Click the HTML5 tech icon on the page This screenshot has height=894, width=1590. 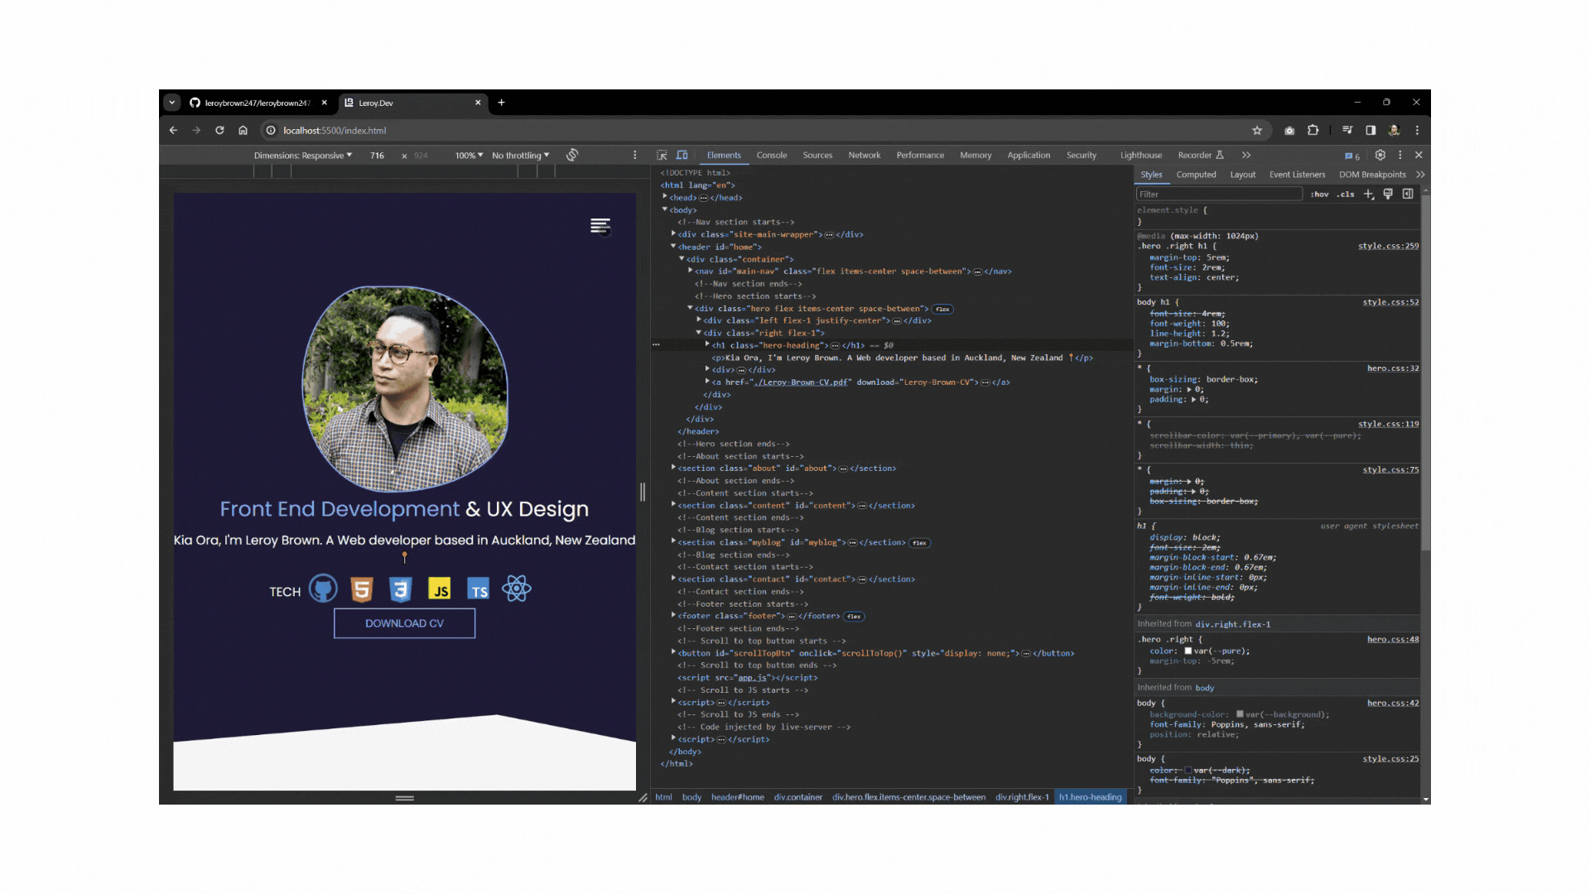coord(362,589)
